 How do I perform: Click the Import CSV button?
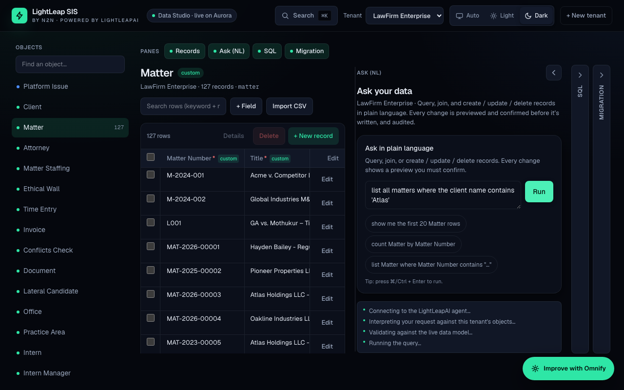coord(290,106)
